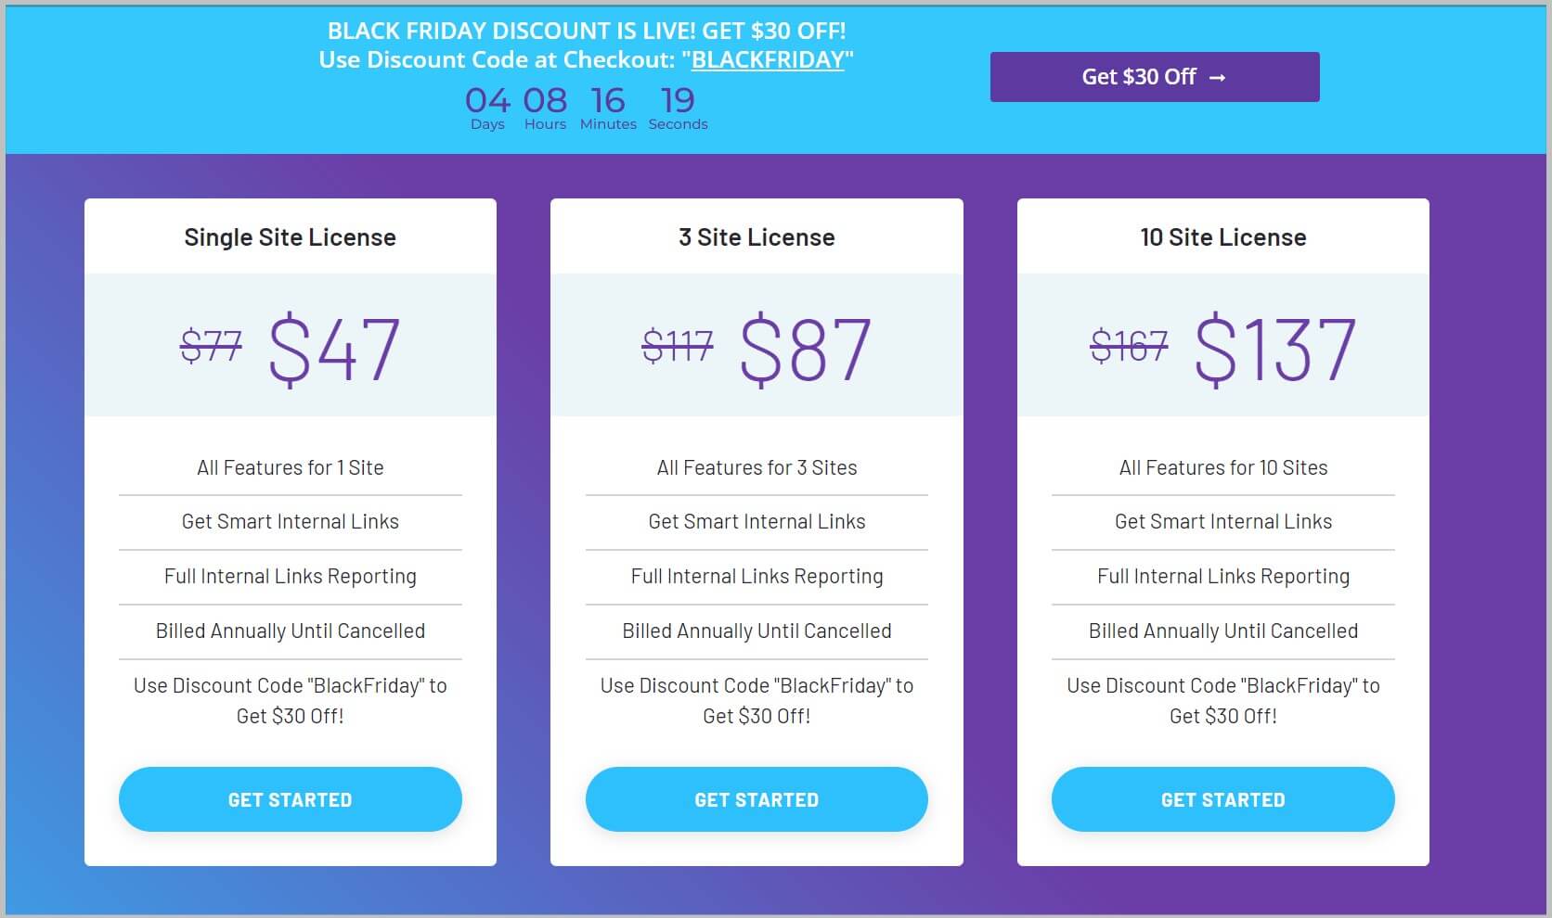Screen dimensions: 1552x918
Task: Click the arrow icon in Get $30 Off
Action: (1218, 78)
